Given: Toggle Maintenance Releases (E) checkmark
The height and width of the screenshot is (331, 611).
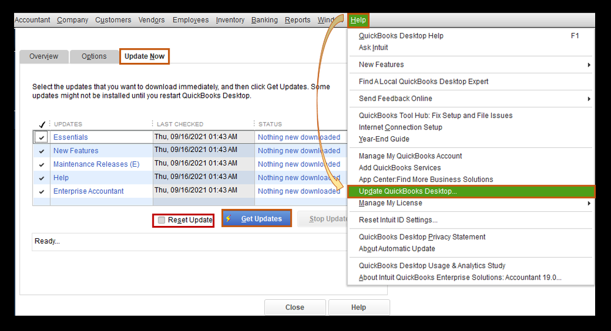Looking at the screenshot, I should [x=42, y=164].
